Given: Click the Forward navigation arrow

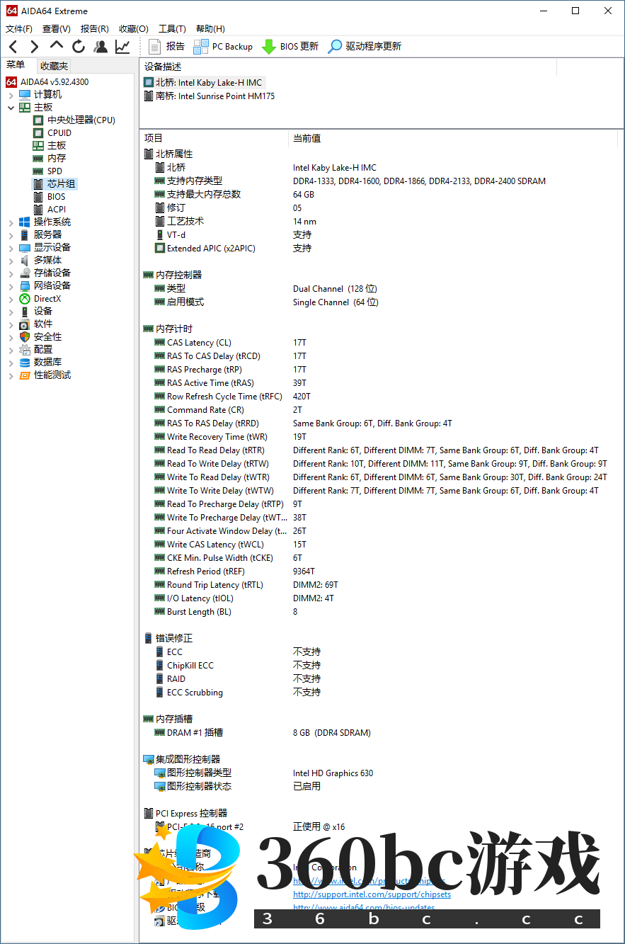Looking at the screenshot, I should (34, 47).
